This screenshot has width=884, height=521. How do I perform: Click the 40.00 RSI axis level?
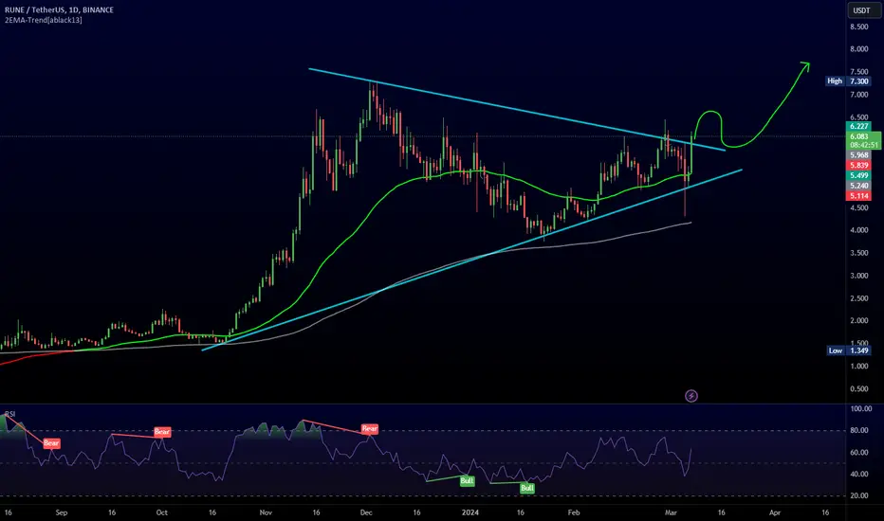859,474
